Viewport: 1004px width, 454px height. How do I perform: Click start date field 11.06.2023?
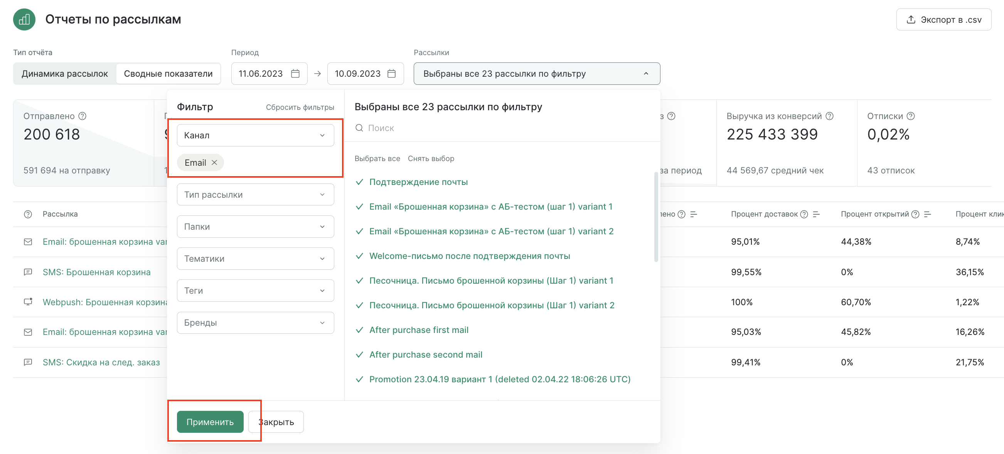tap(270, 74)
